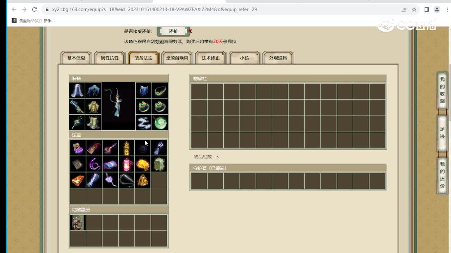This screenshot has width=451, height=253.
Task: Select the 装备法宝 tab
Action: 143,58
